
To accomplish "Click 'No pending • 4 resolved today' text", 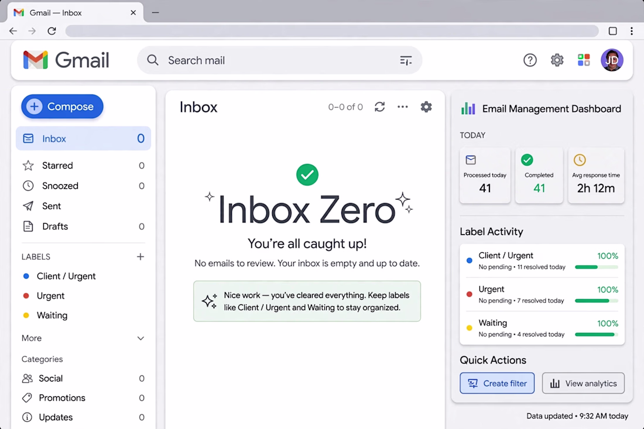I will pyautogui.click(x=522, y=334).
